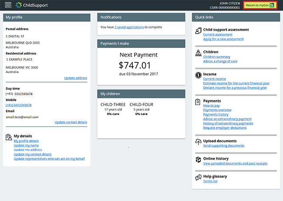Click the Payments section icon
Viewport: 283px width, 201px height.
pos(198,102)
